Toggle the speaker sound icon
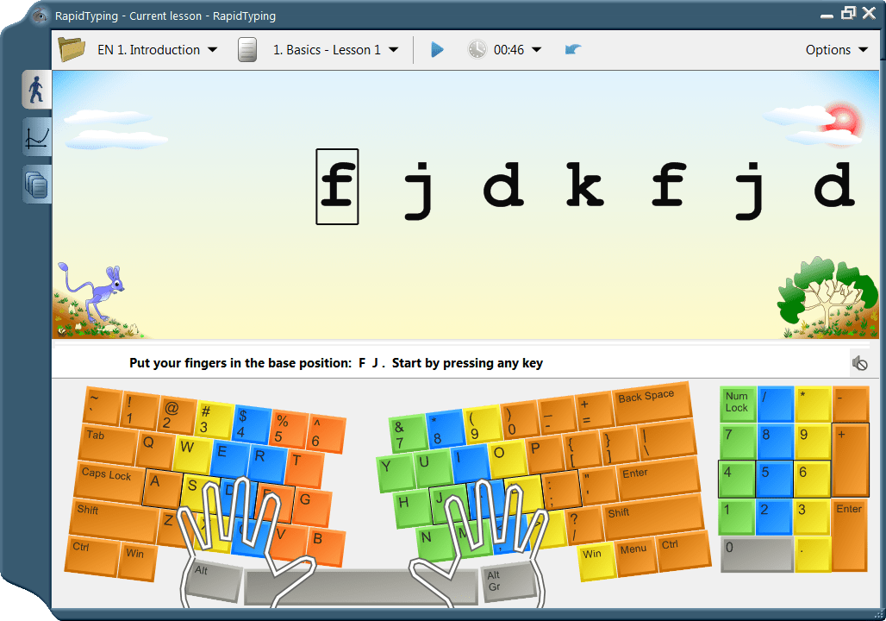The width and height of the screenshot is (886, 621). [861, 362]
